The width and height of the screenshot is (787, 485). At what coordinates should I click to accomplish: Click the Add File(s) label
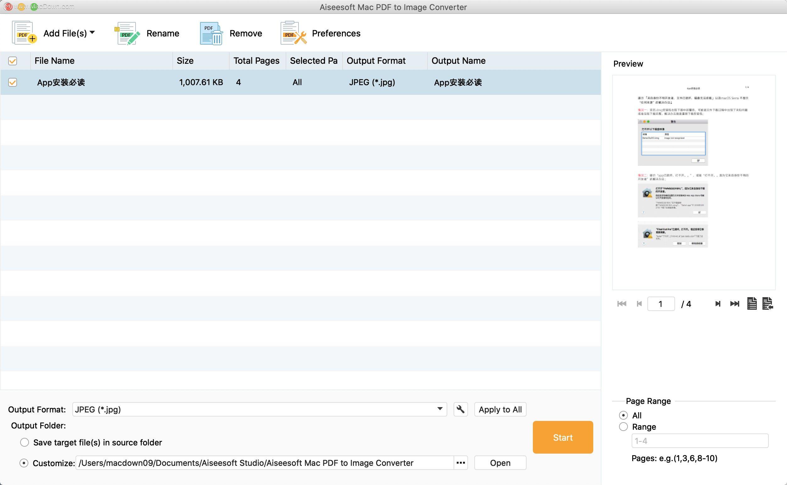click(x=65, y=33)
